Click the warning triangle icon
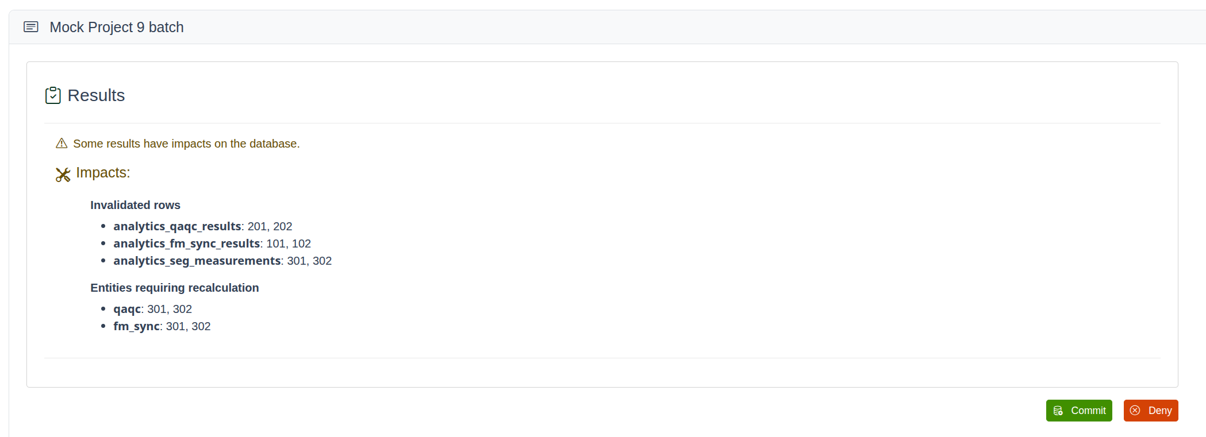1206x437 pixels. coord(62,144)
